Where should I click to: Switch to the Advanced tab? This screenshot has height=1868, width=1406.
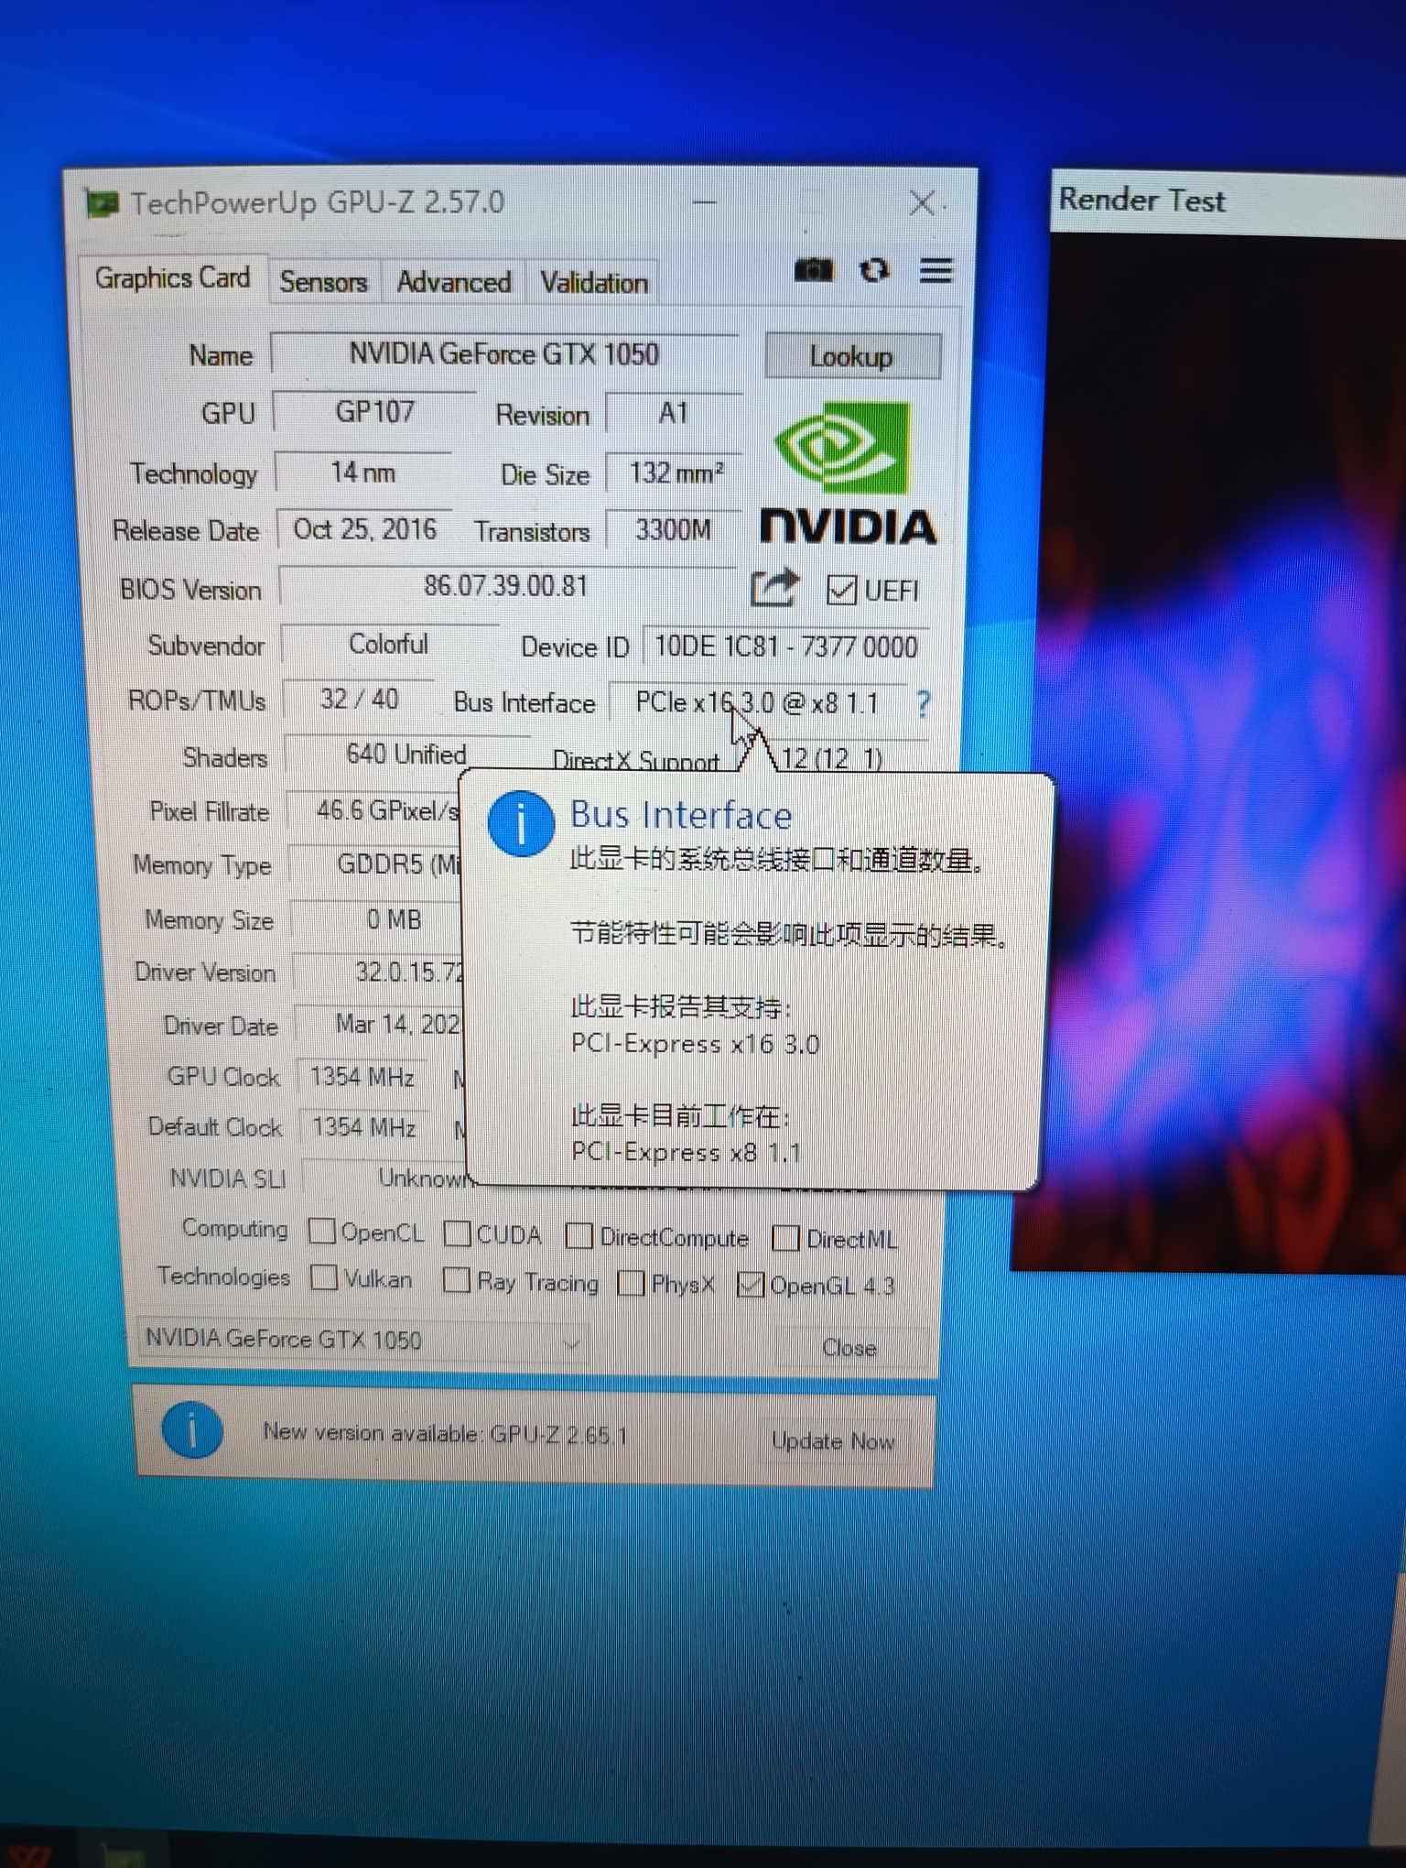point(453,282)
